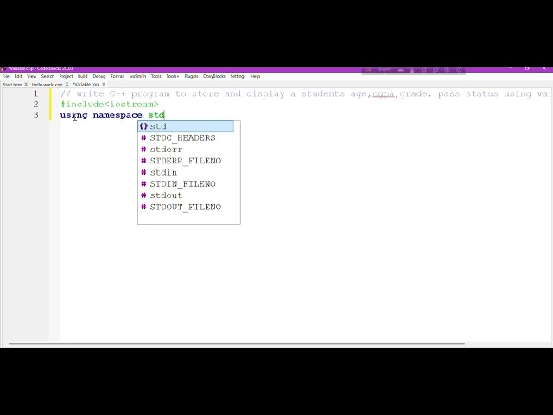
Task: Close the *Variable.cpp tab
Action: [104, 85]
